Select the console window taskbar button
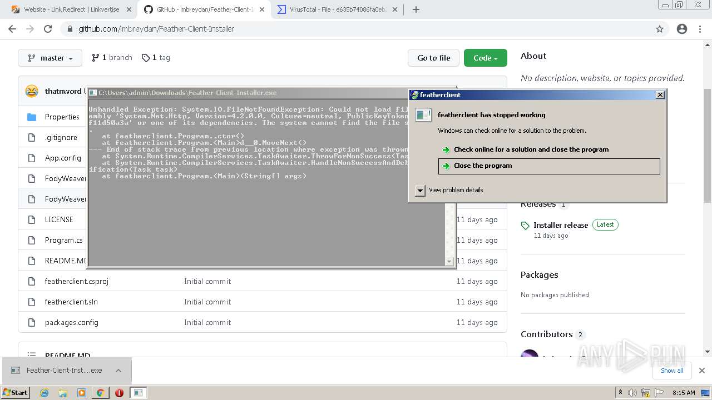 tap(139, 393)
